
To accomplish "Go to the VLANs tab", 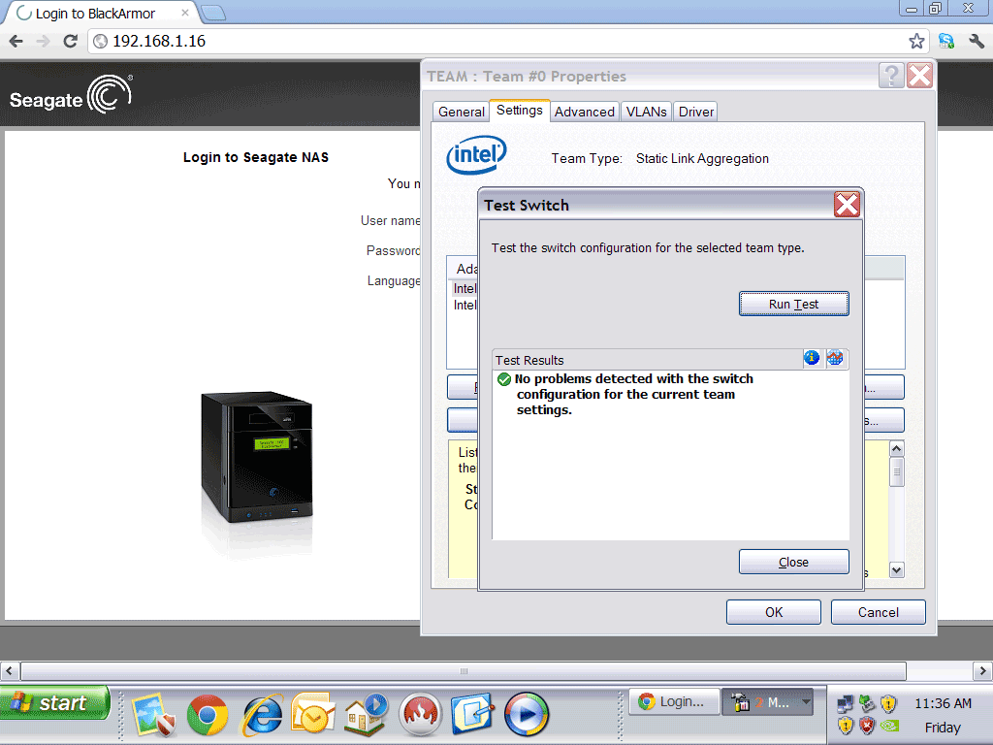I will point(646,112).
